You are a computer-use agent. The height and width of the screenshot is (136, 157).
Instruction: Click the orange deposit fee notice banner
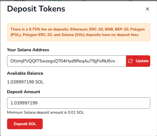(79, 32)
